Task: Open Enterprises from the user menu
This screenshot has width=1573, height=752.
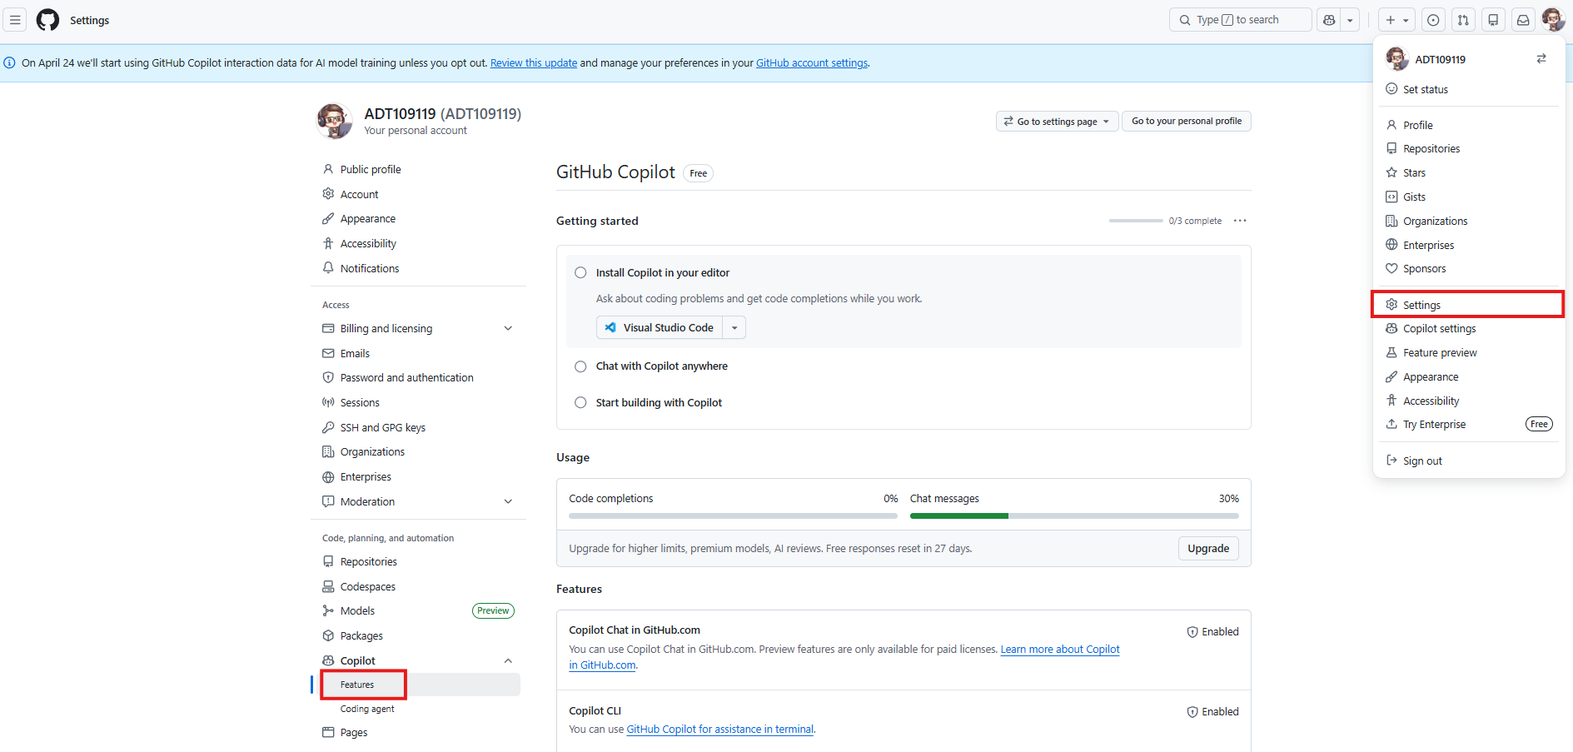Action: coord(1469,245)
